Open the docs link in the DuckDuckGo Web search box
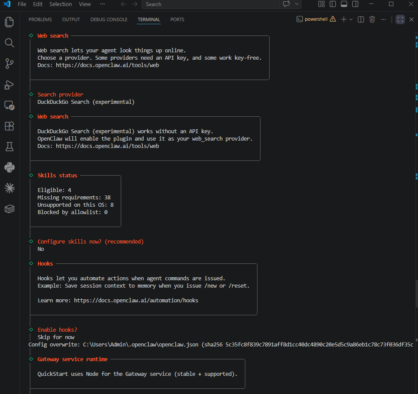 (107, 146)
